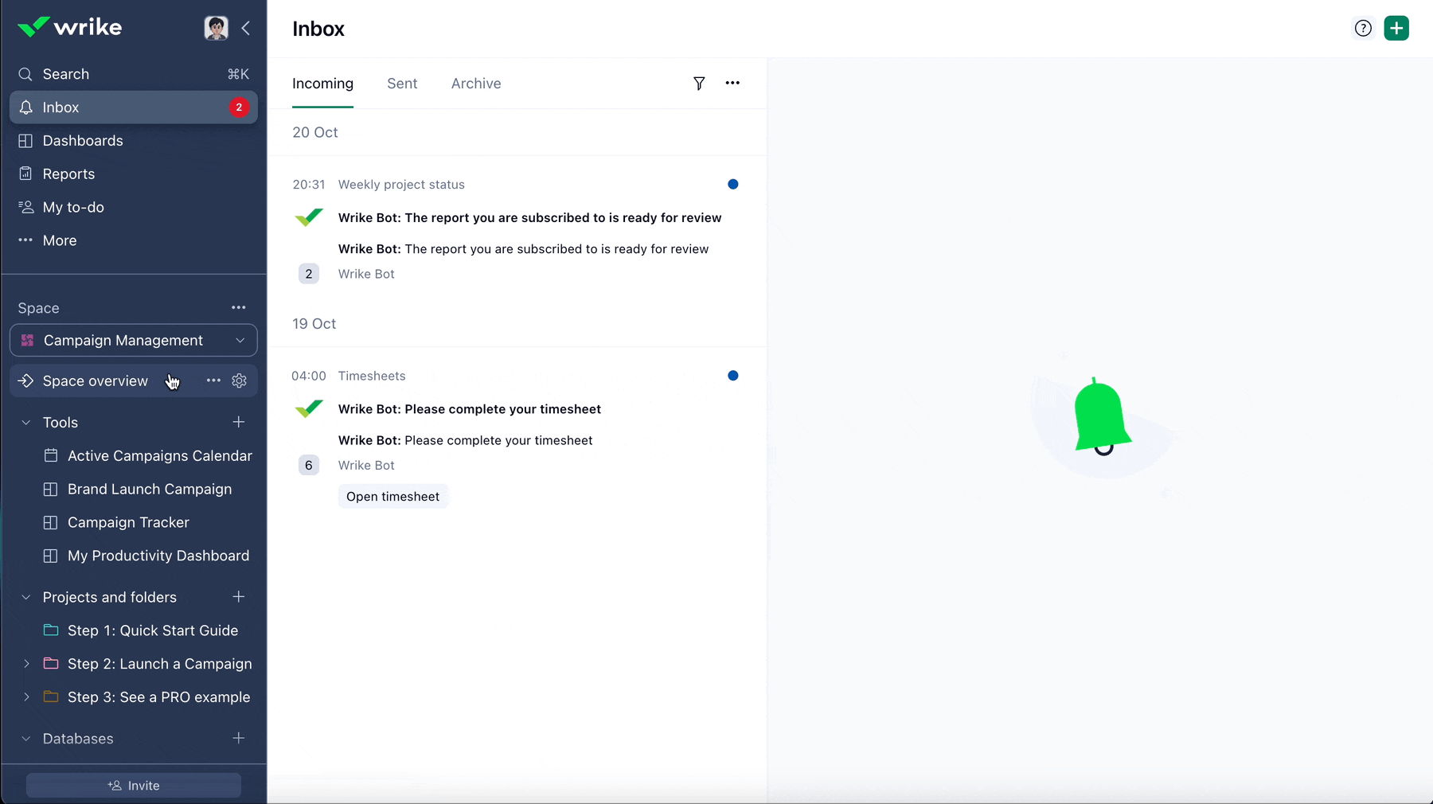
Task: Expand Step 2: Launch a Campaign folder
Action: click(x=26, y=663)
